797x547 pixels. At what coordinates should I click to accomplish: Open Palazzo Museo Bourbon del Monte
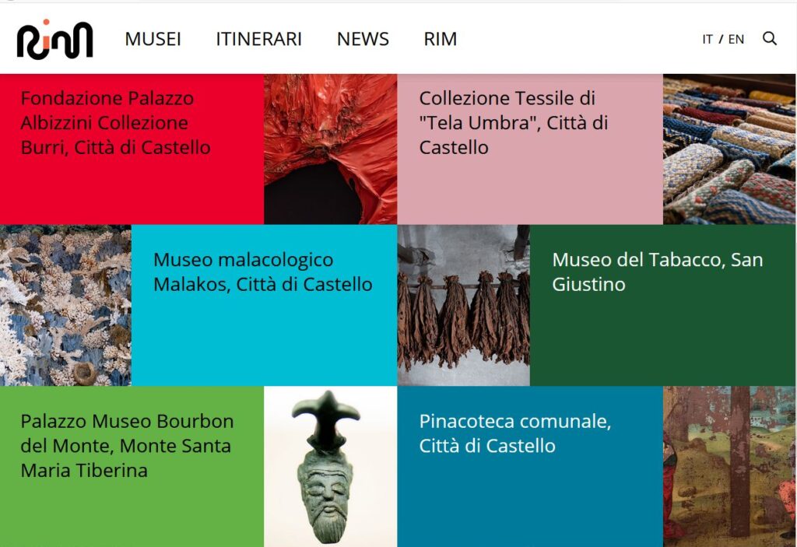(127, 446)
